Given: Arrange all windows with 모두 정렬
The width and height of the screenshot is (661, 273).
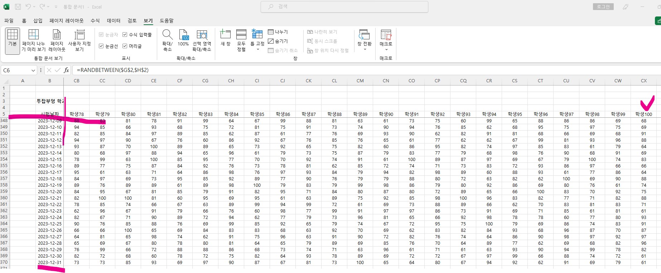Looking at the screenshot, I should [241, 41].
